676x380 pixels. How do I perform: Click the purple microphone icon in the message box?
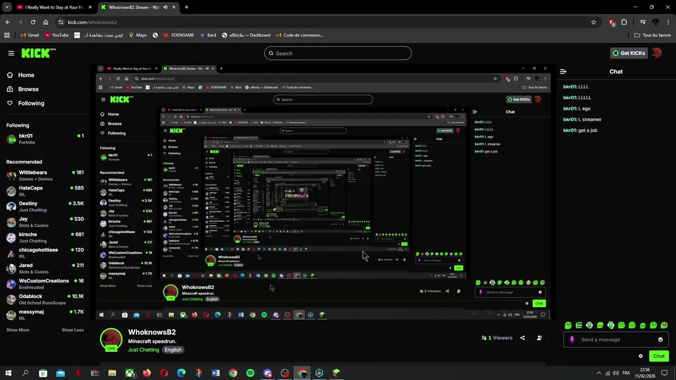coord(572,339)
